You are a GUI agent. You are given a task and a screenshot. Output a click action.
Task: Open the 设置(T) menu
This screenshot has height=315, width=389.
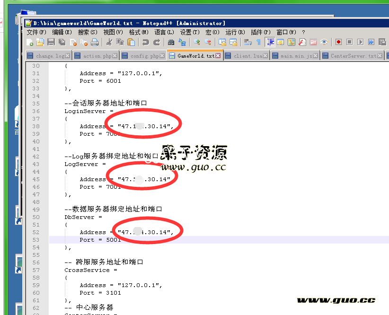pos(189,32)
